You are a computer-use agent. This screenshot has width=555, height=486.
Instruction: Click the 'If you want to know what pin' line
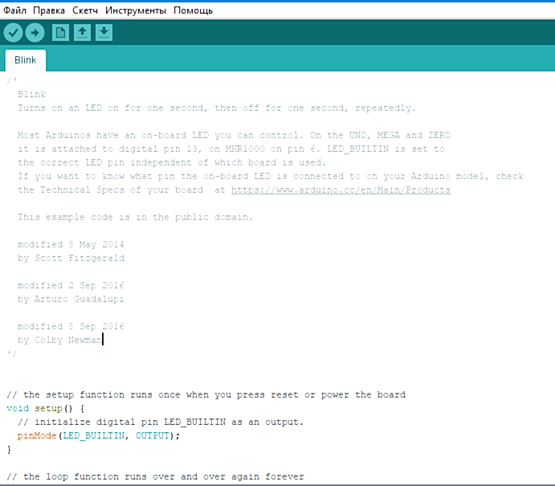pos(271,176)
